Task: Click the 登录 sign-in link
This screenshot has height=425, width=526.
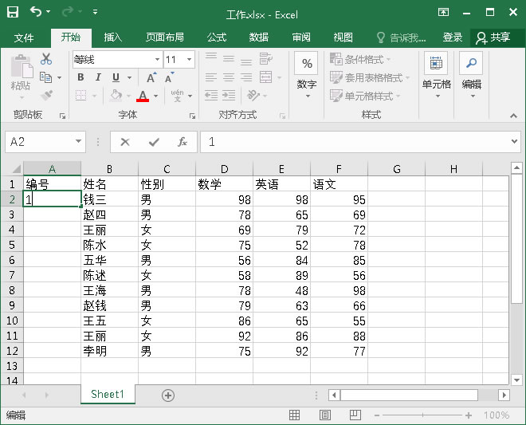Action: (x=453, y=37)
